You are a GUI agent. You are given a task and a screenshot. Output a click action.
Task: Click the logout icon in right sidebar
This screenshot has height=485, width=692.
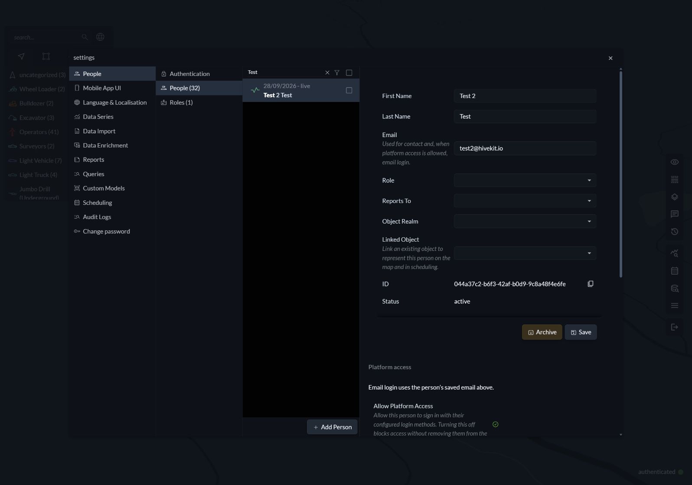675,327
